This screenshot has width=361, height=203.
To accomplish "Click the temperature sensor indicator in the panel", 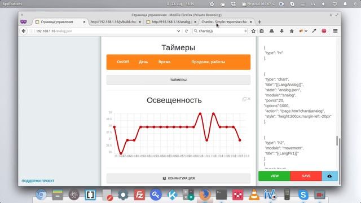I will coord(258,4).
